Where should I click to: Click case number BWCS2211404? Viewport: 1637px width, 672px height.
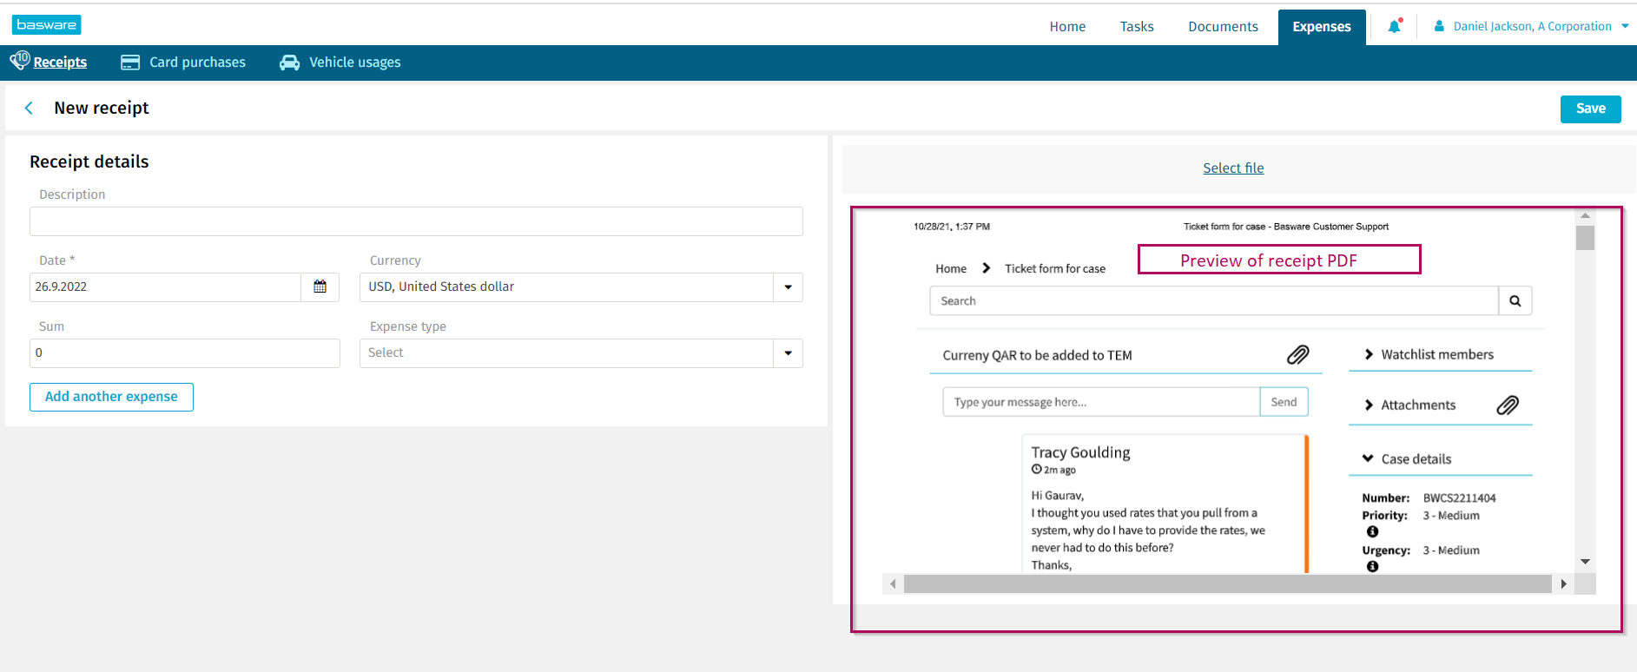pos(1459,498)
